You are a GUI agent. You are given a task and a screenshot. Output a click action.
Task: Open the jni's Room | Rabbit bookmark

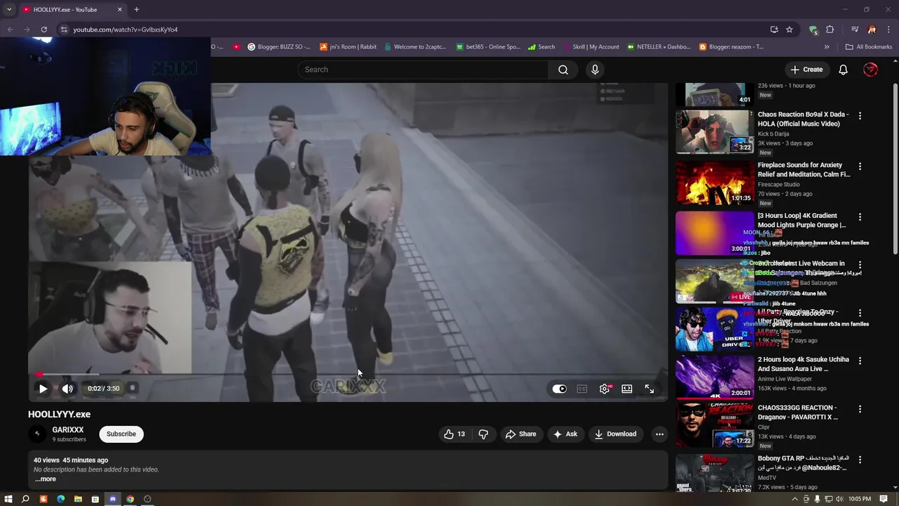348,47
